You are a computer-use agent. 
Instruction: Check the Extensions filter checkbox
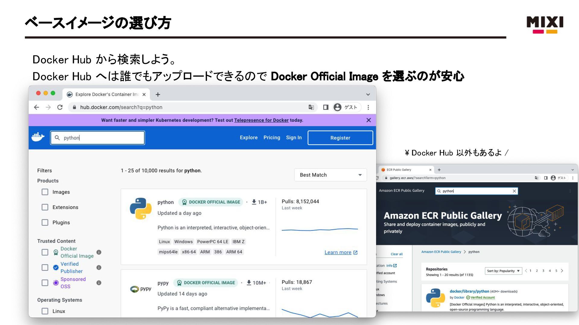45,207
